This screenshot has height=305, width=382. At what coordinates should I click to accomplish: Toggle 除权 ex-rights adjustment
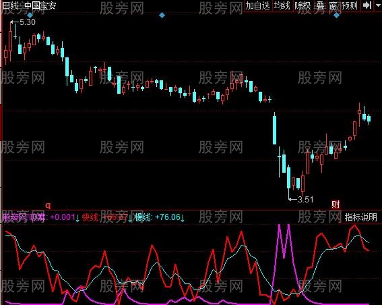[x=303, y=5]
